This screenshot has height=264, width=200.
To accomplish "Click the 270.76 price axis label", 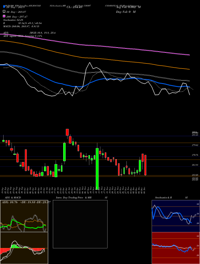I will tap(195, 155).
